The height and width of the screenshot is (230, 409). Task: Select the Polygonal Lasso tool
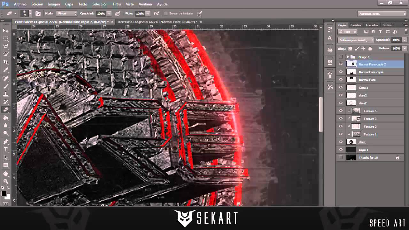[6, 47]
